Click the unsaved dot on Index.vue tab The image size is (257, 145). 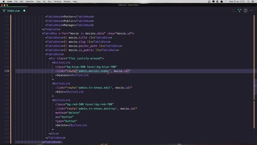(24, 11)
